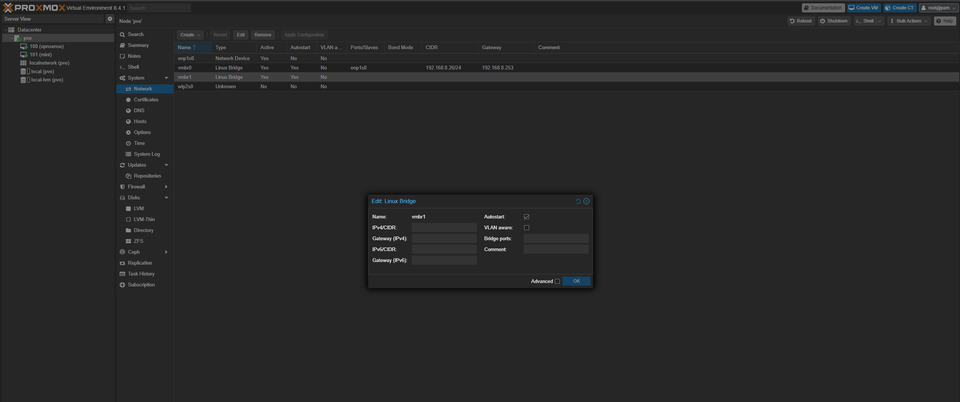
Task: Open the Create network dropdown
Action: coord(190,35)
